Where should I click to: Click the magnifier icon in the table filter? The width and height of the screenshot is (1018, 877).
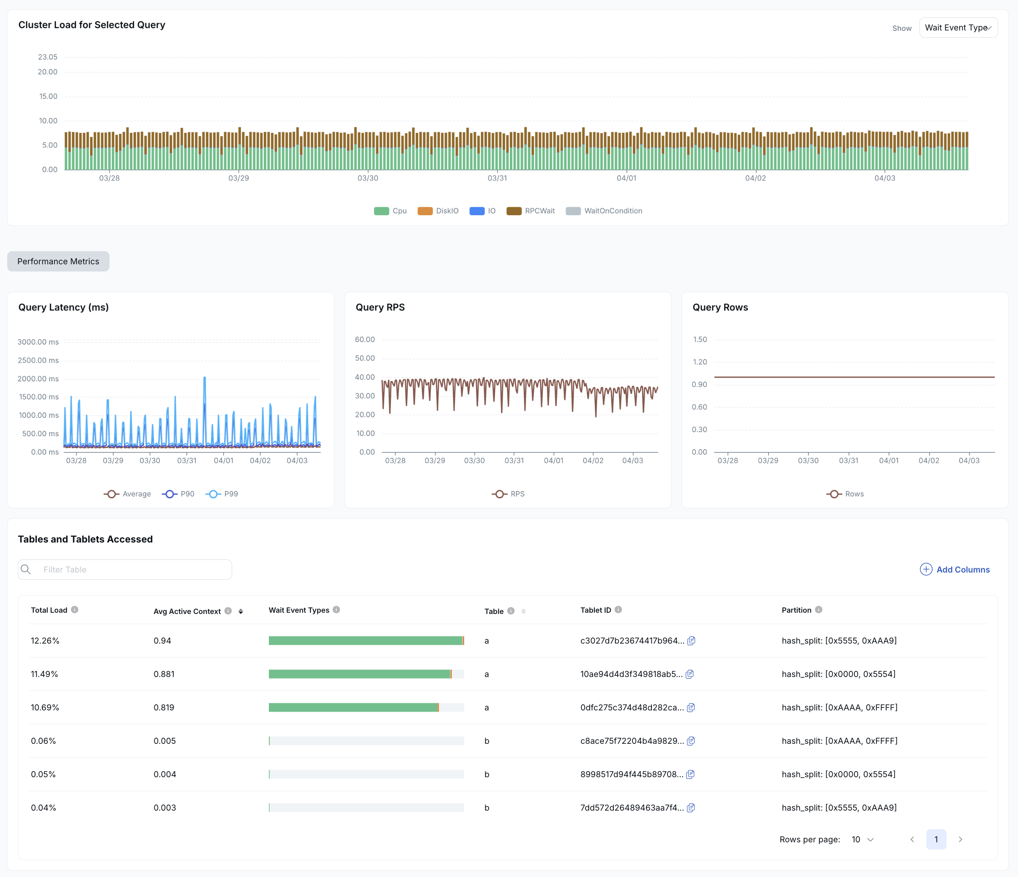pyautogui.click(x=26, y=569)
